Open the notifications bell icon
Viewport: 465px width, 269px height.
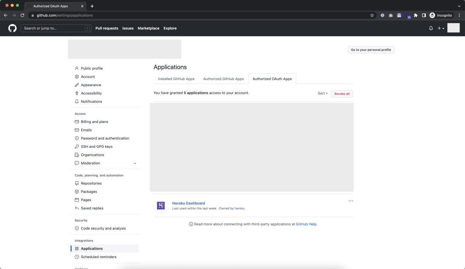coord(431,28)
